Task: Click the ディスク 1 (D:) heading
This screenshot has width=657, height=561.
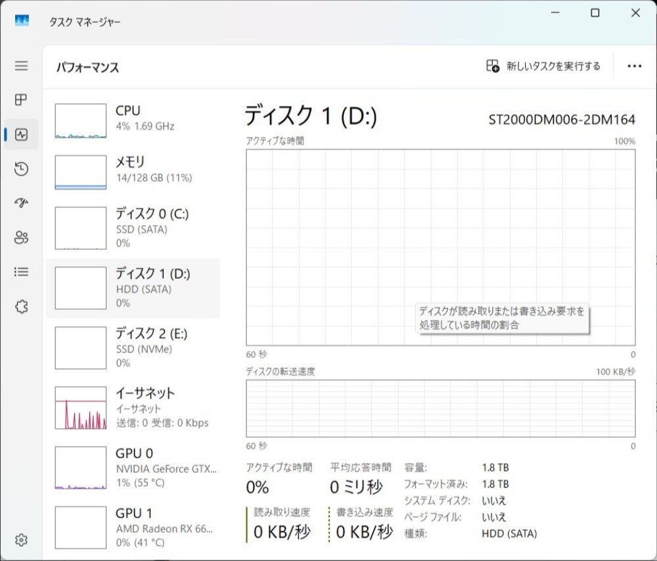Action: tap(311, 116)
